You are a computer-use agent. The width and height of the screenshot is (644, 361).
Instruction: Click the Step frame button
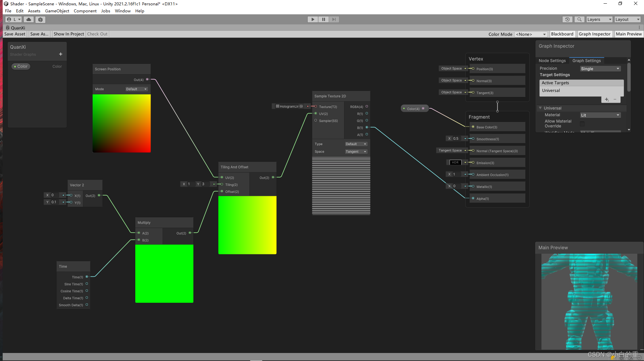(334, 19)
